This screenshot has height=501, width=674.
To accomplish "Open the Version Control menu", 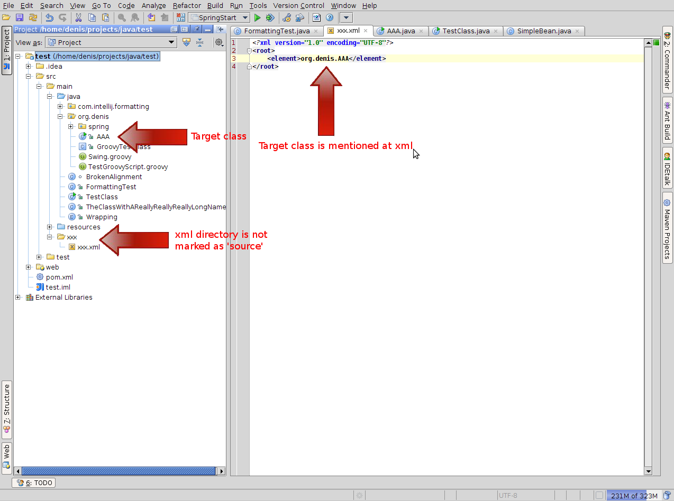I will (x=299, y=5).
